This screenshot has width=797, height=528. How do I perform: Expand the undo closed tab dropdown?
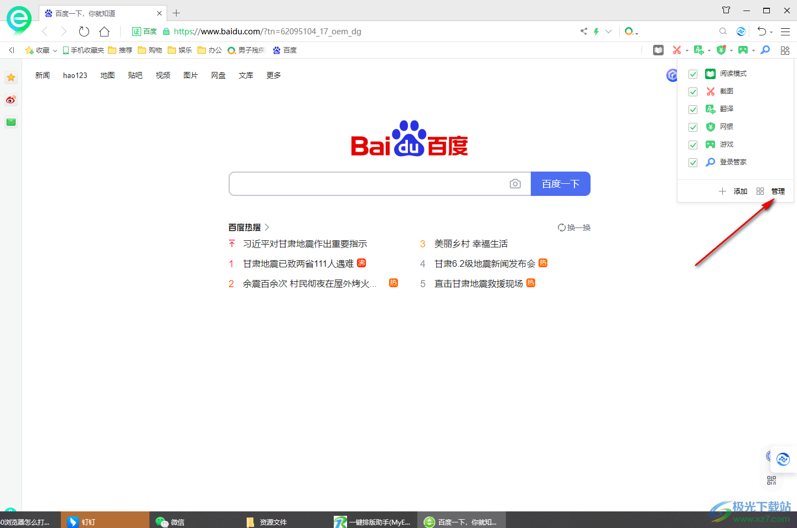(x=771, y=33)
